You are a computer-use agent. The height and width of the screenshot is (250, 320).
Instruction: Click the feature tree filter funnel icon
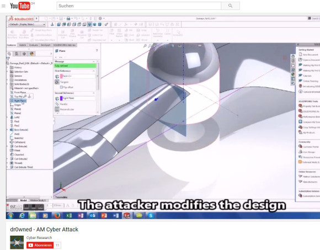pyautogui.click(x=8, y=59)
